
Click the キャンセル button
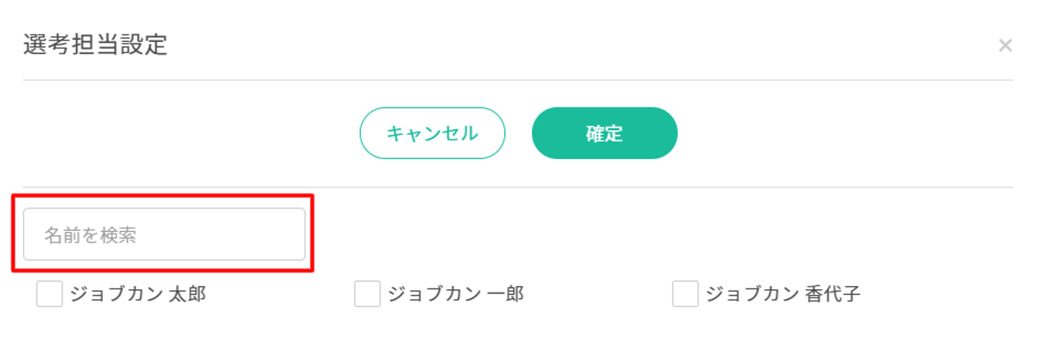click(432, 133)
